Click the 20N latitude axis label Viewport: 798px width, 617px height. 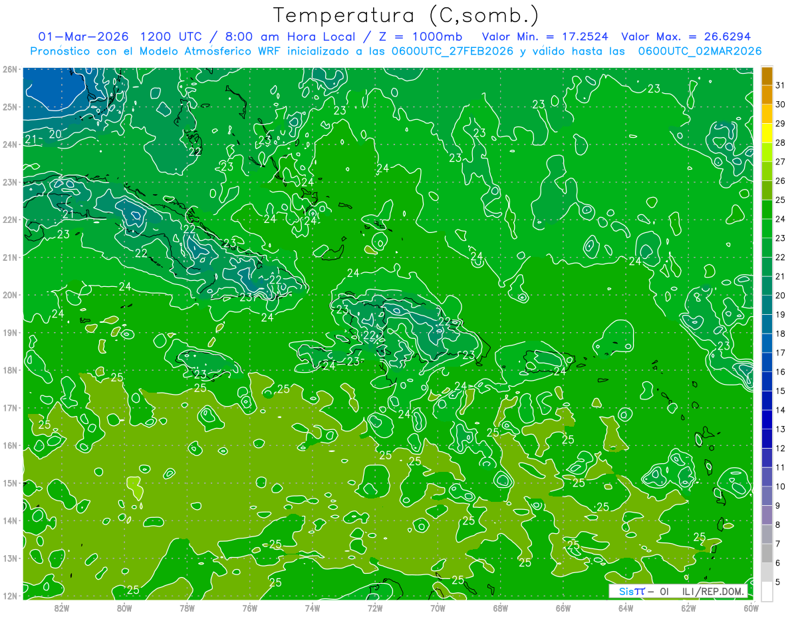click(x=10, y=295)
